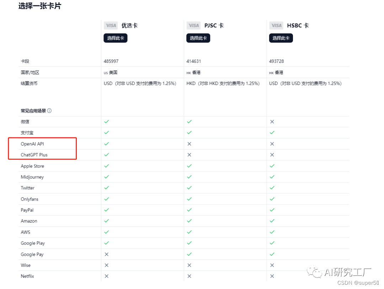Click the US 美国 country label
Image resolution: width=384 pixels, height=289 pixels.
coord(110,72)
